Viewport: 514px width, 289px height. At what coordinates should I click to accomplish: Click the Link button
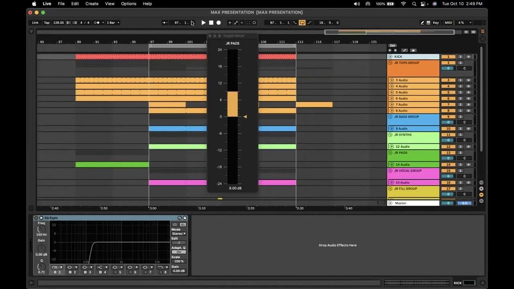(x=35, y=22)
